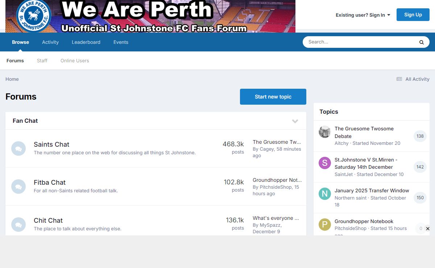Collapse the Fan Chat category

pyautogui.click(x=295, y=121)
